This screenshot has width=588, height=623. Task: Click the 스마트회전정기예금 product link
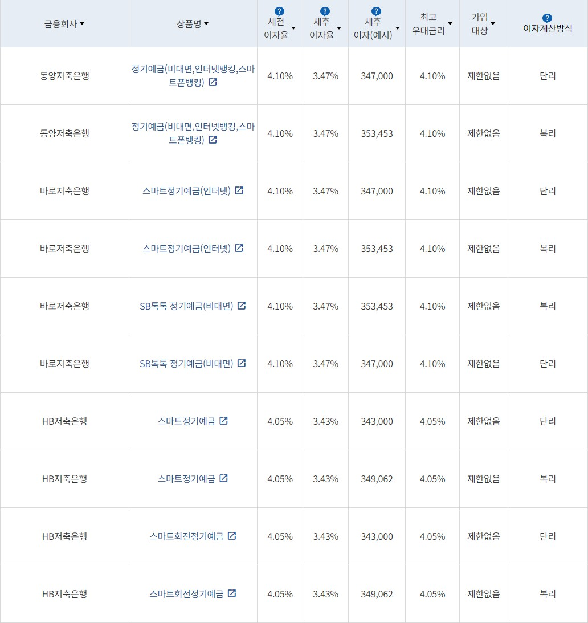(x=191, y=536)
